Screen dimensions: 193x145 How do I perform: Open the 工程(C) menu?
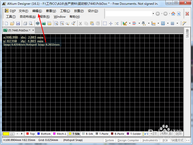coord(65,11)
